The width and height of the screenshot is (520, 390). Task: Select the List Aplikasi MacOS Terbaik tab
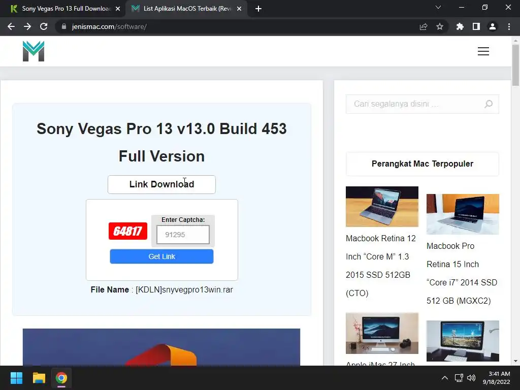186,9
